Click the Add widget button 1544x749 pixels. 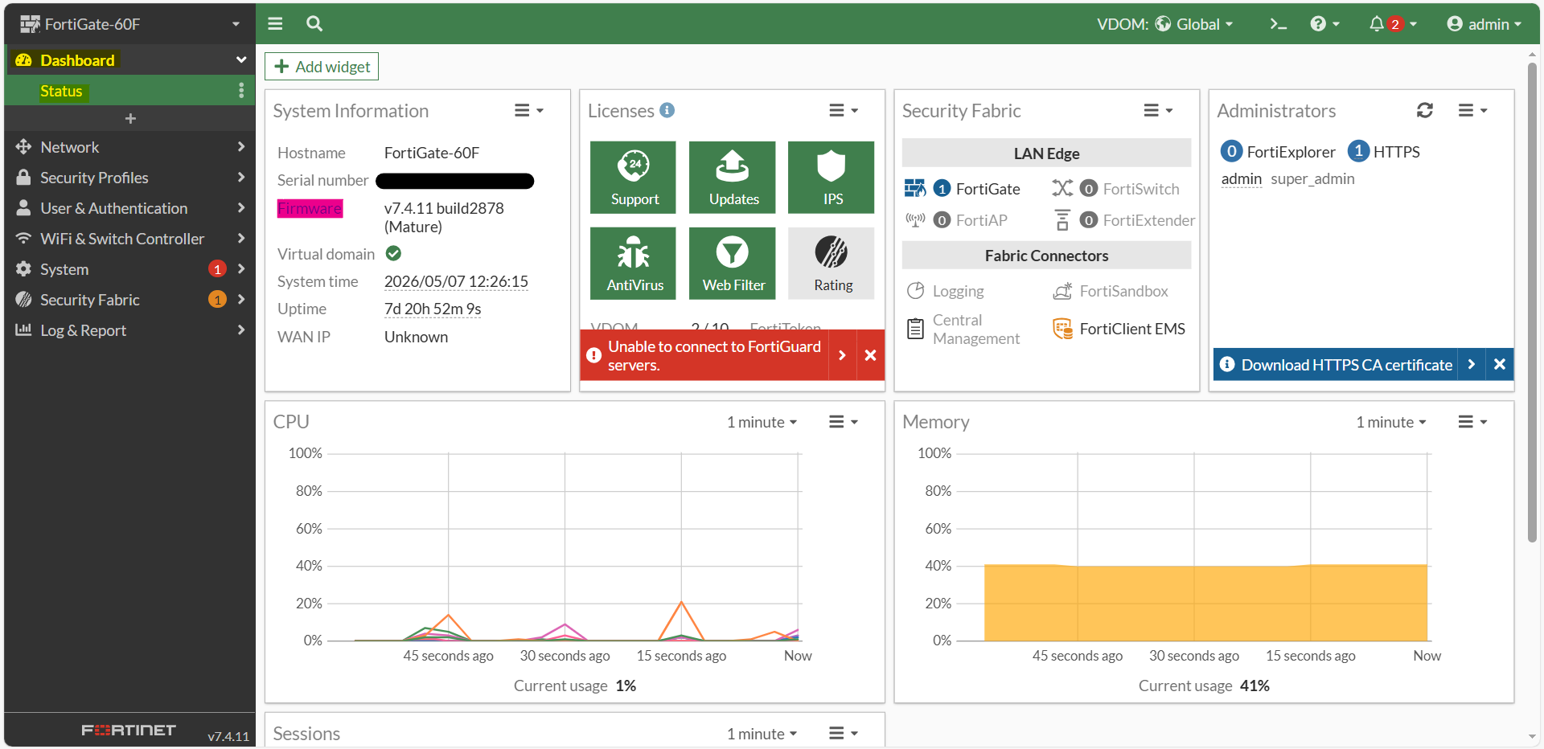point(322,67)
